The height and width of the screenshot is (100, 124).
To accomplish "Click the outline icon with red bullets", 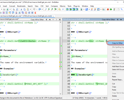I will coord(103,9).
